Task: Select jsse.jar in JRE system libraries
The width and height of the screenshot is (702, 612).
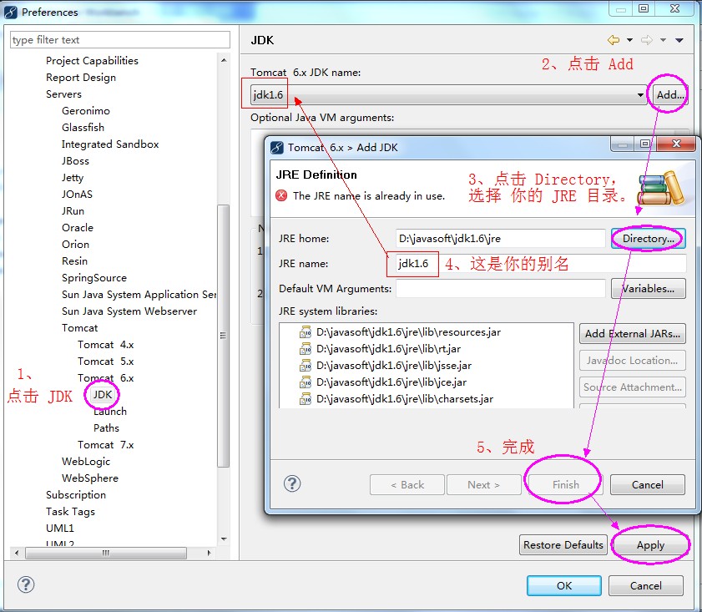Action: point(393,366)
